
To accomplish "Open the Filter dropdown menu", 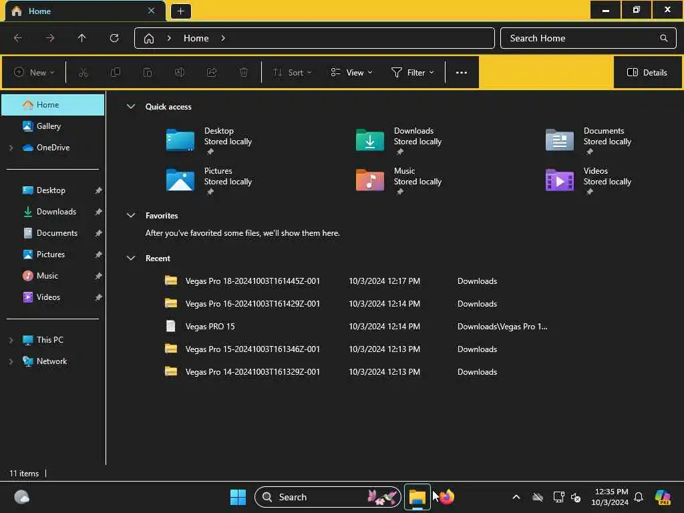I will pos(413,72).
